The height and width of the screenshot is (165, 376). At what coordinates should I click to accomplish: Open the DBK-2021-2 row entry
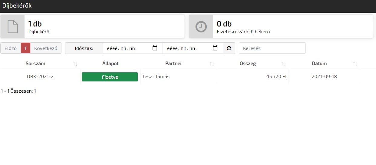(40, 77)
